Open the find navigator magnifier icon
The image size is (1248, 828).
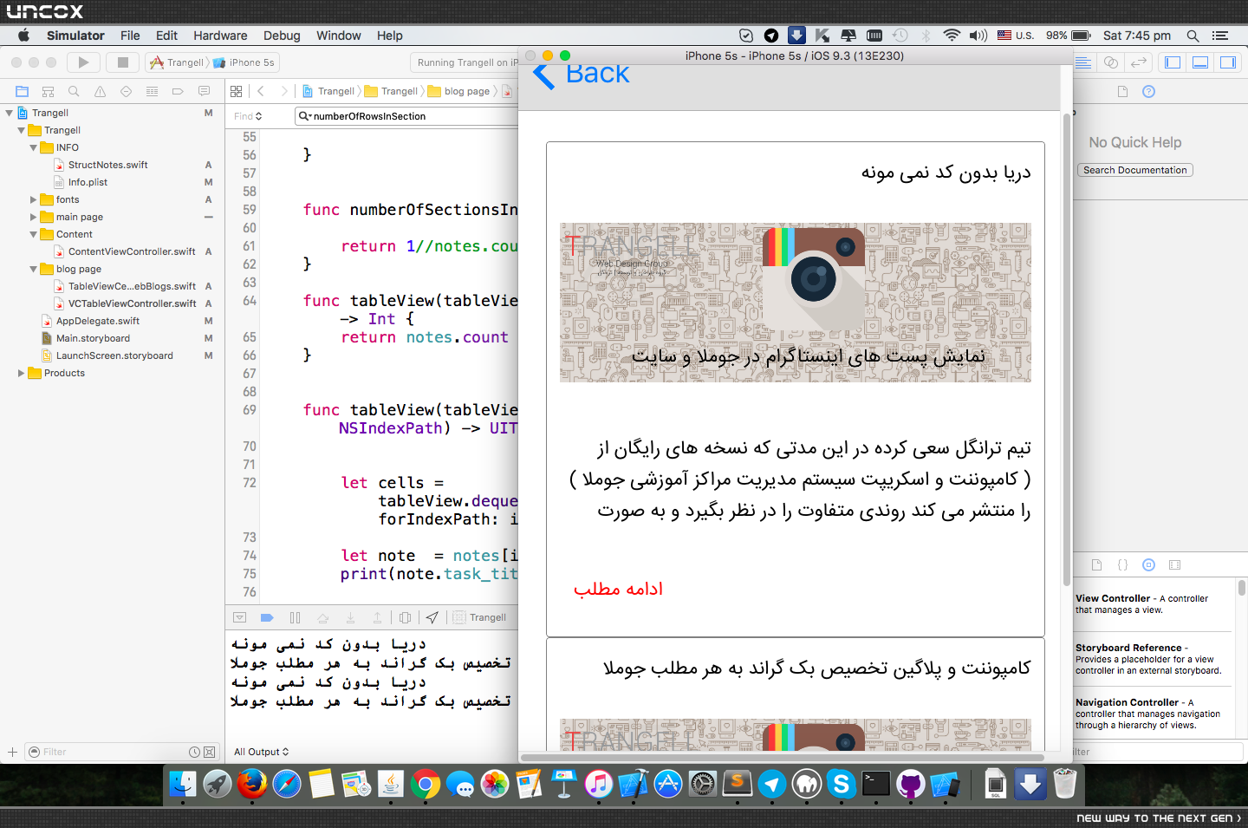(x=74, y=91)
